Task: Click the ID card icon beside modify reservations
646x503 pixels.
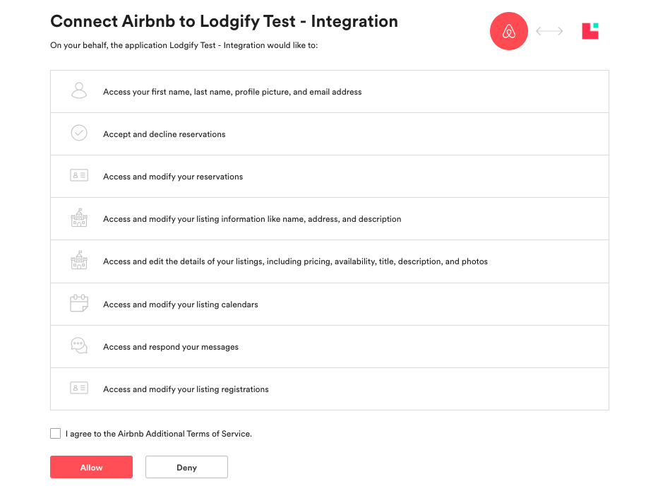Action: 79,175
